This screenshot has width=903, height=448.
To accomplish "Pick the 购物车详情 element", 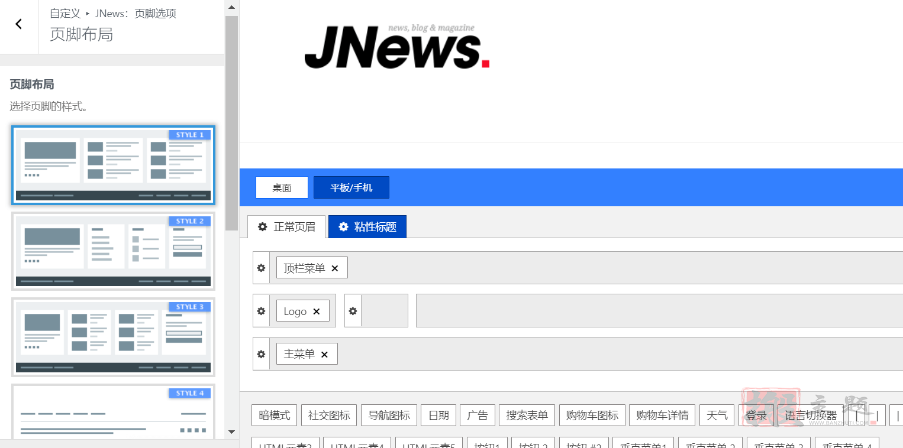I will pos(662,415).
